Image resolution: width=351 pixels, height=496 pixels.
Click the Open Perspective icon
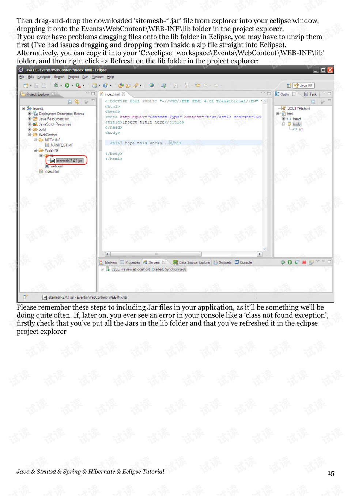click(289, 86)
